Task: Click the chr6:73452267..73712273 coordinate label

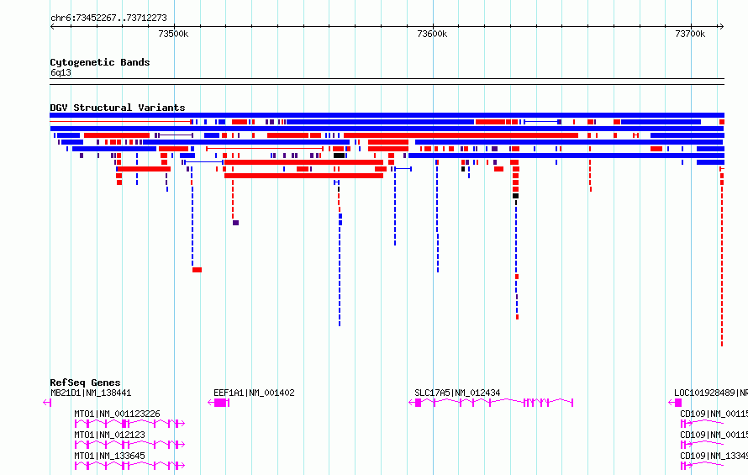Action: pyautogui.click(x=108, y=18)
